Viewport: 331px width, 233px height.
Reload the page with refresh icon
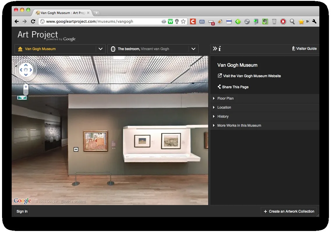coord(33,21)
